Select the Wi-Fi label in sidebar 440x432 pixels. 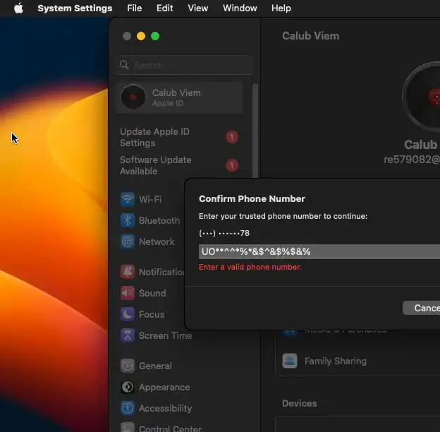tap(150, 199)
